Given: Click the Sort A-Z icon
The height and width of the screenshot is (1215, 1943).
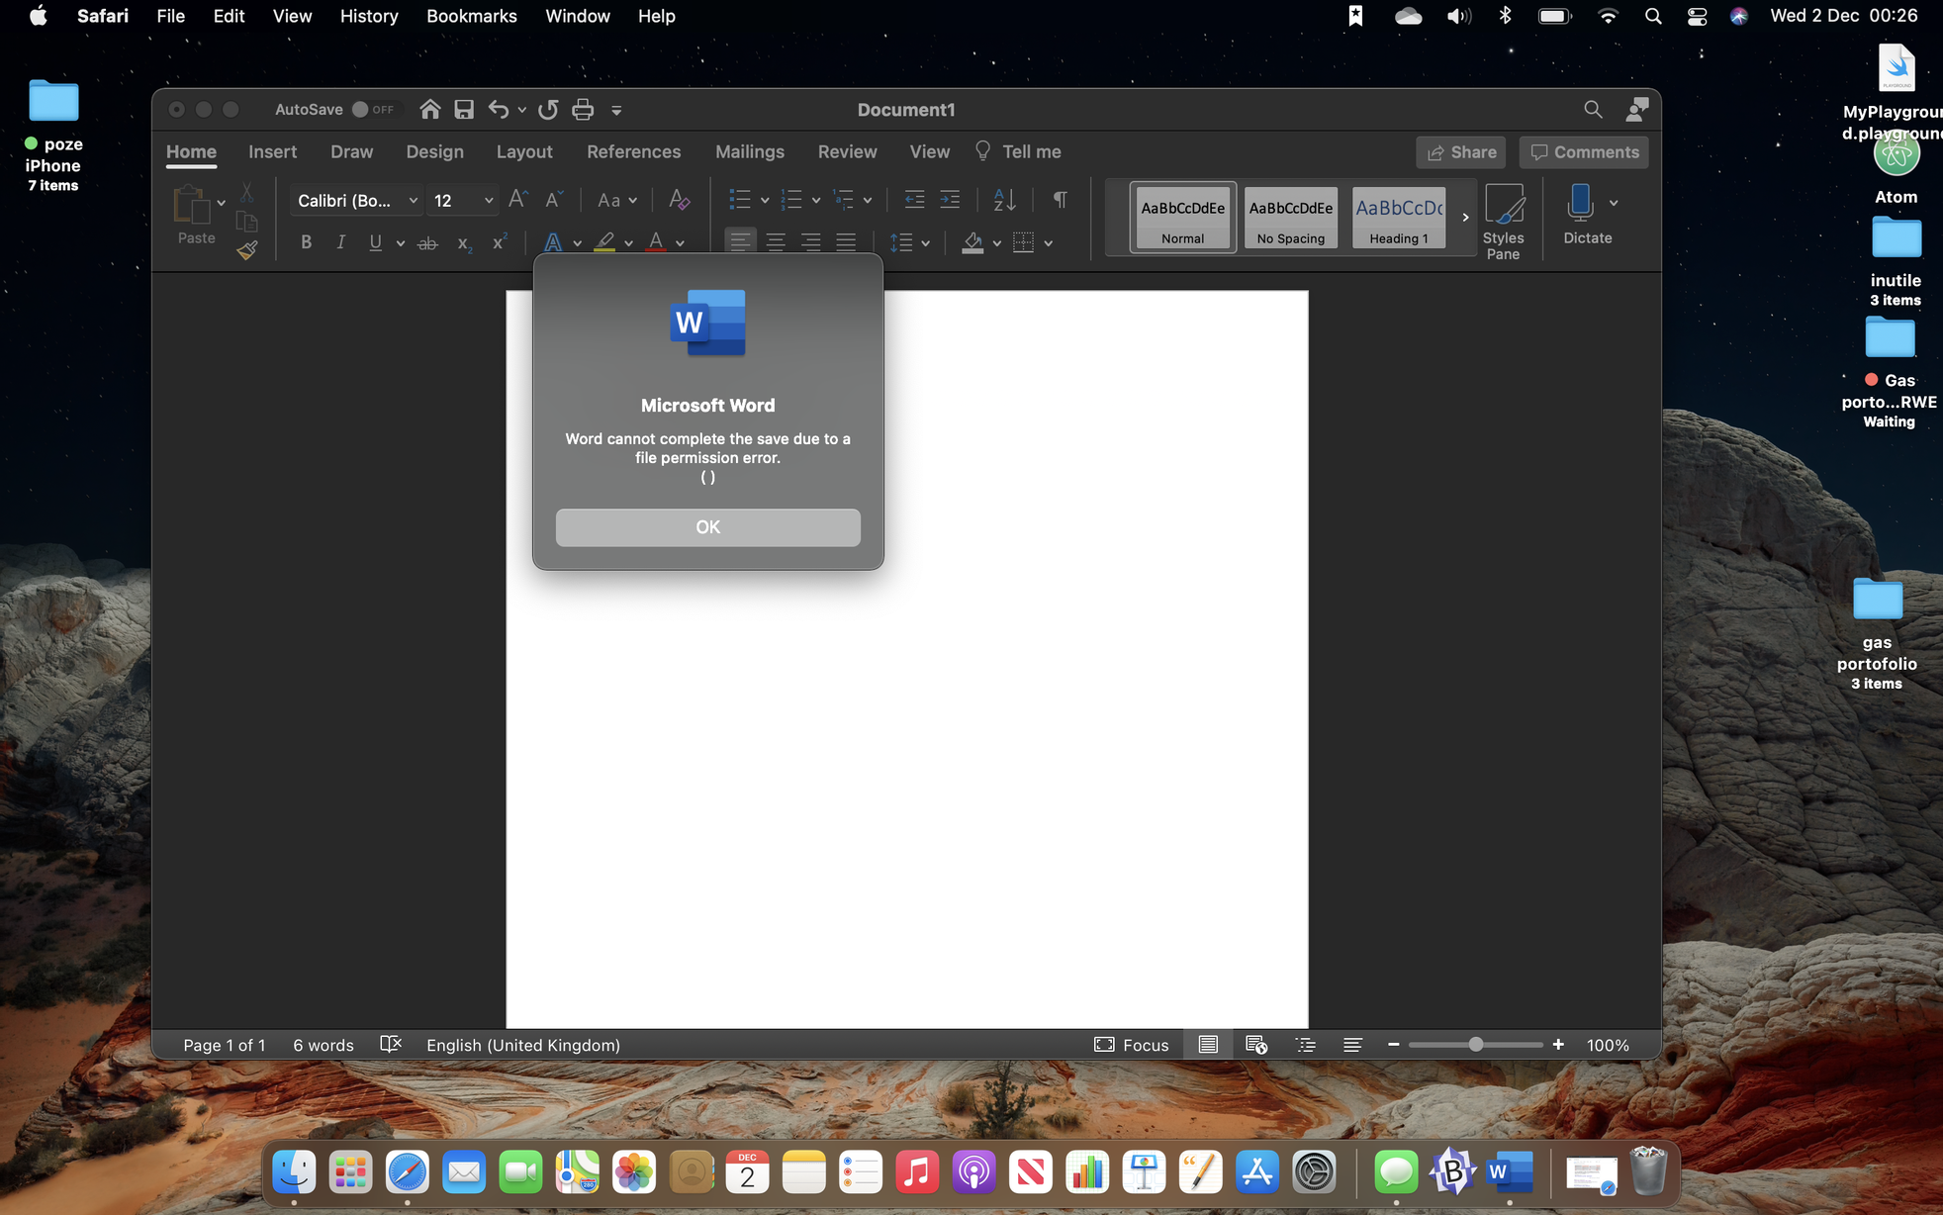Looking at the screenshot, I should 1004,200.
